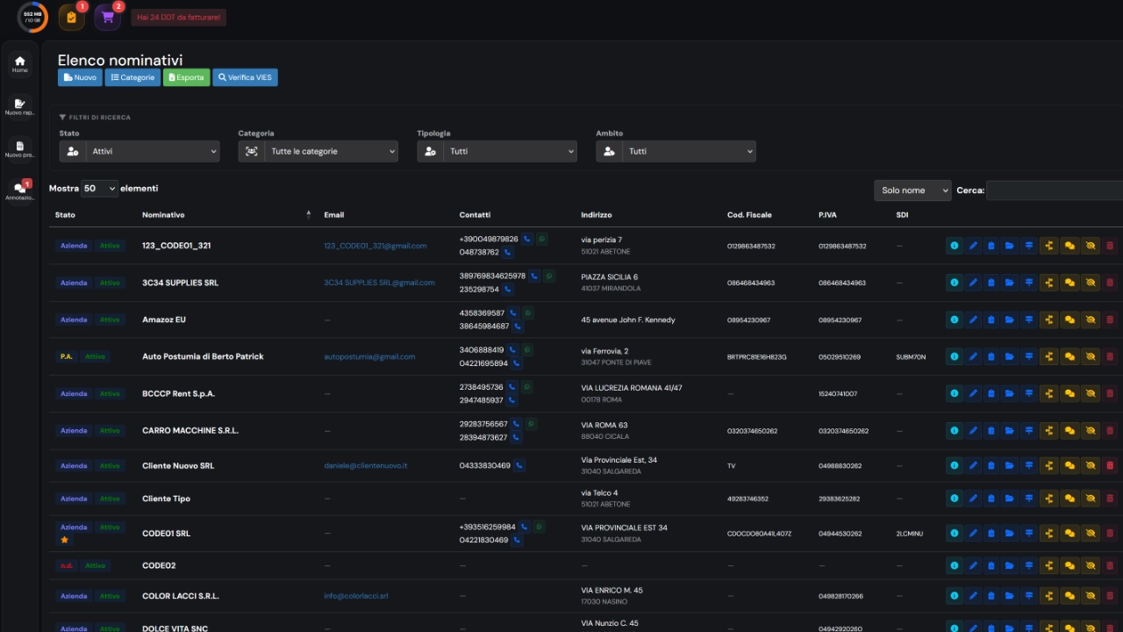Image resolution: width=1123 pixels, height=632 pixels.
Task: Open info for 123_CODE01_321 row
Action: [x=955, y=246]
